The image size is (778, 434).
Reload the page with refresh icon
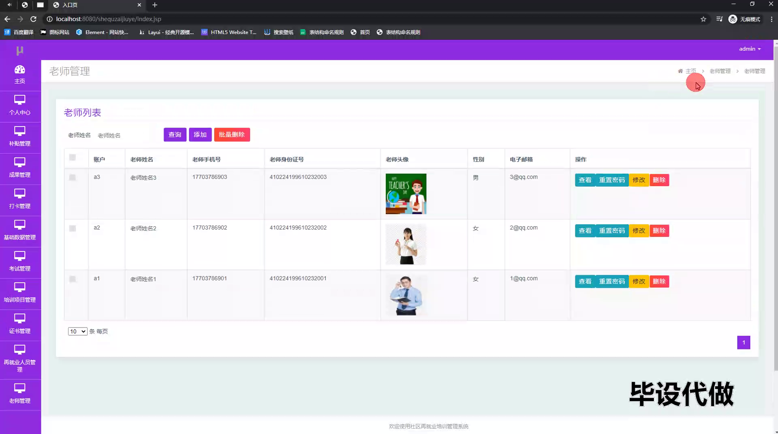click(34, 19)
